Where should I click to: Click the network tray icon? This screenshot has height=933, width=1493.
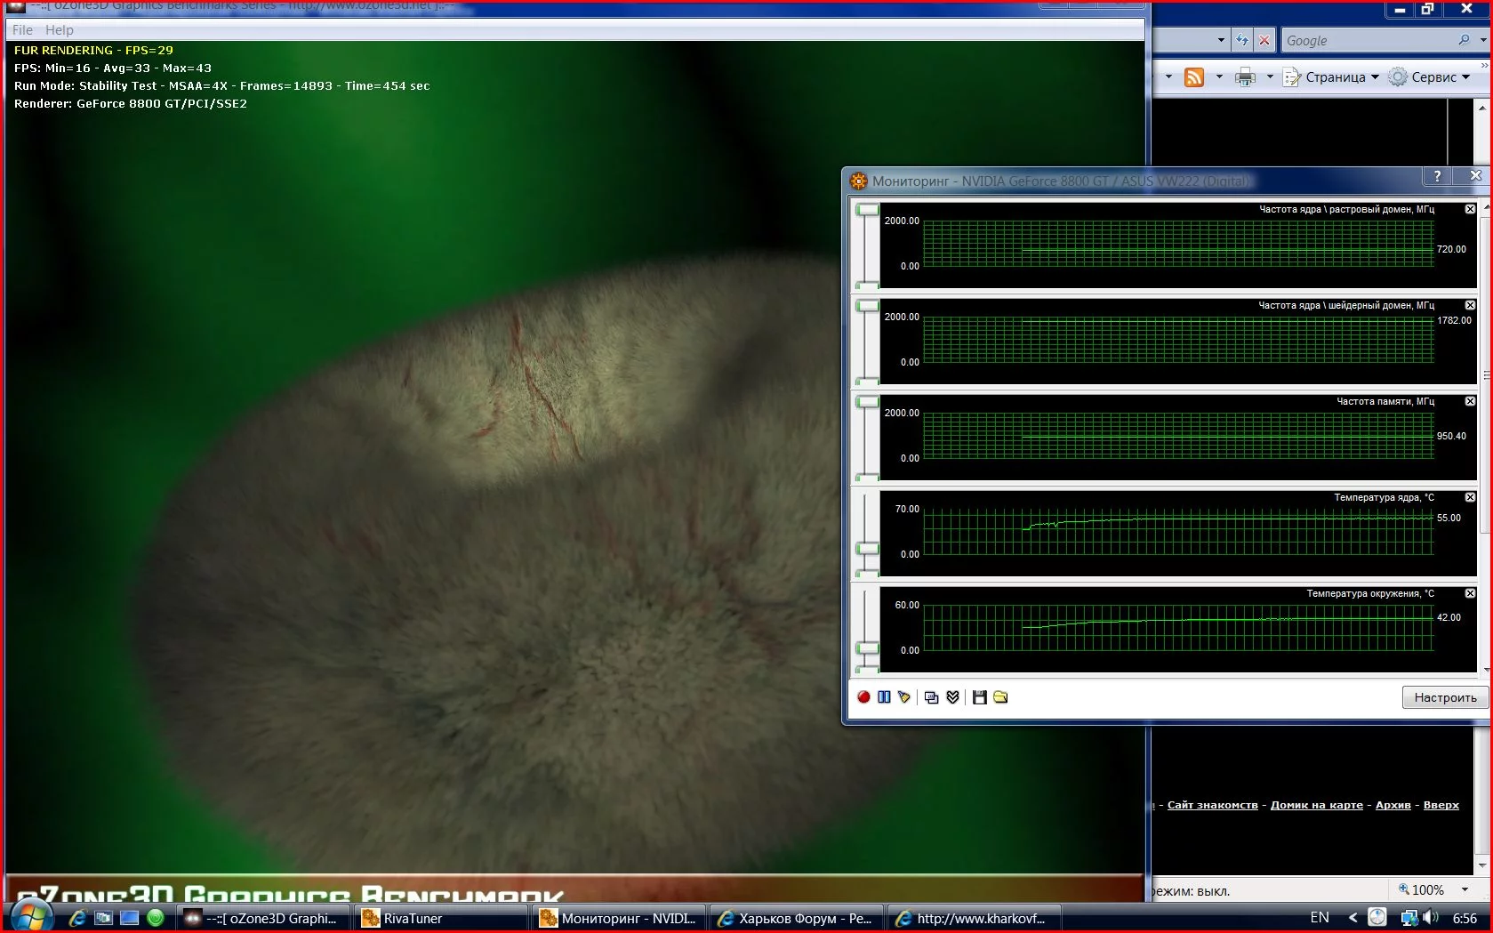tap(1409, 918)
